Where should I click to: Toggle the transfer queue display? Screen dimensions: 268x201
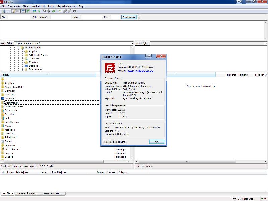point(28,11)
